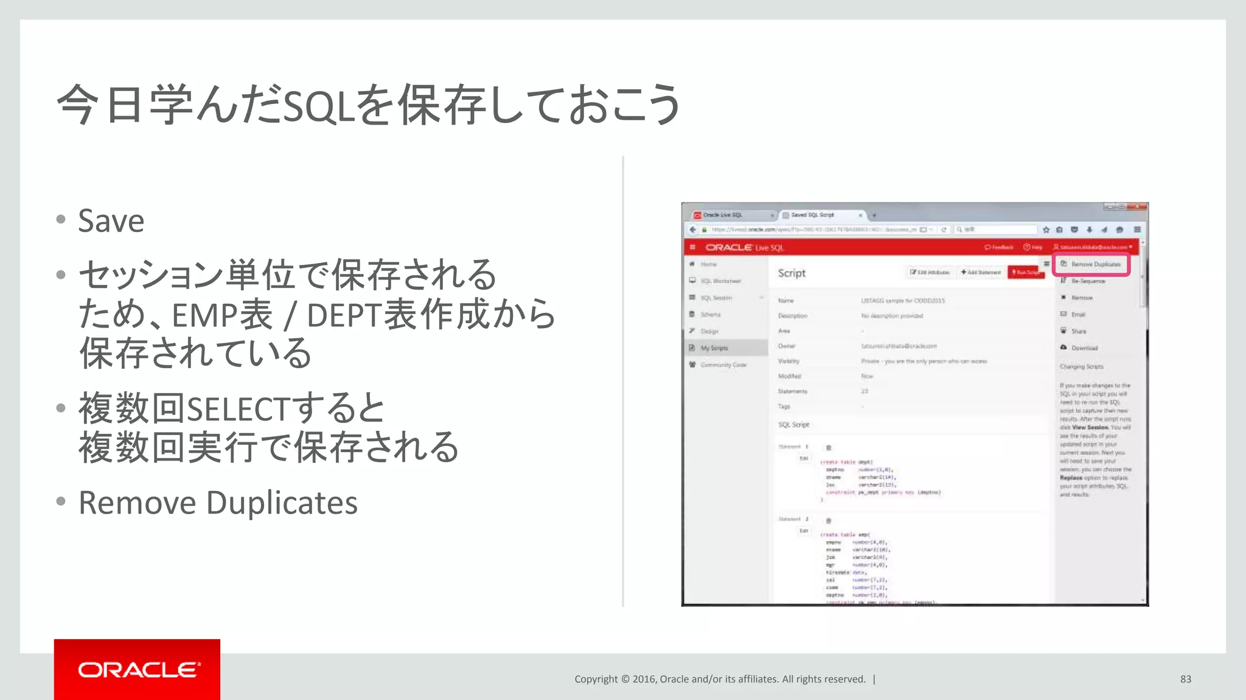Click the Download option
This screenshot has height=700, width=1246.
coord(1085,348)
